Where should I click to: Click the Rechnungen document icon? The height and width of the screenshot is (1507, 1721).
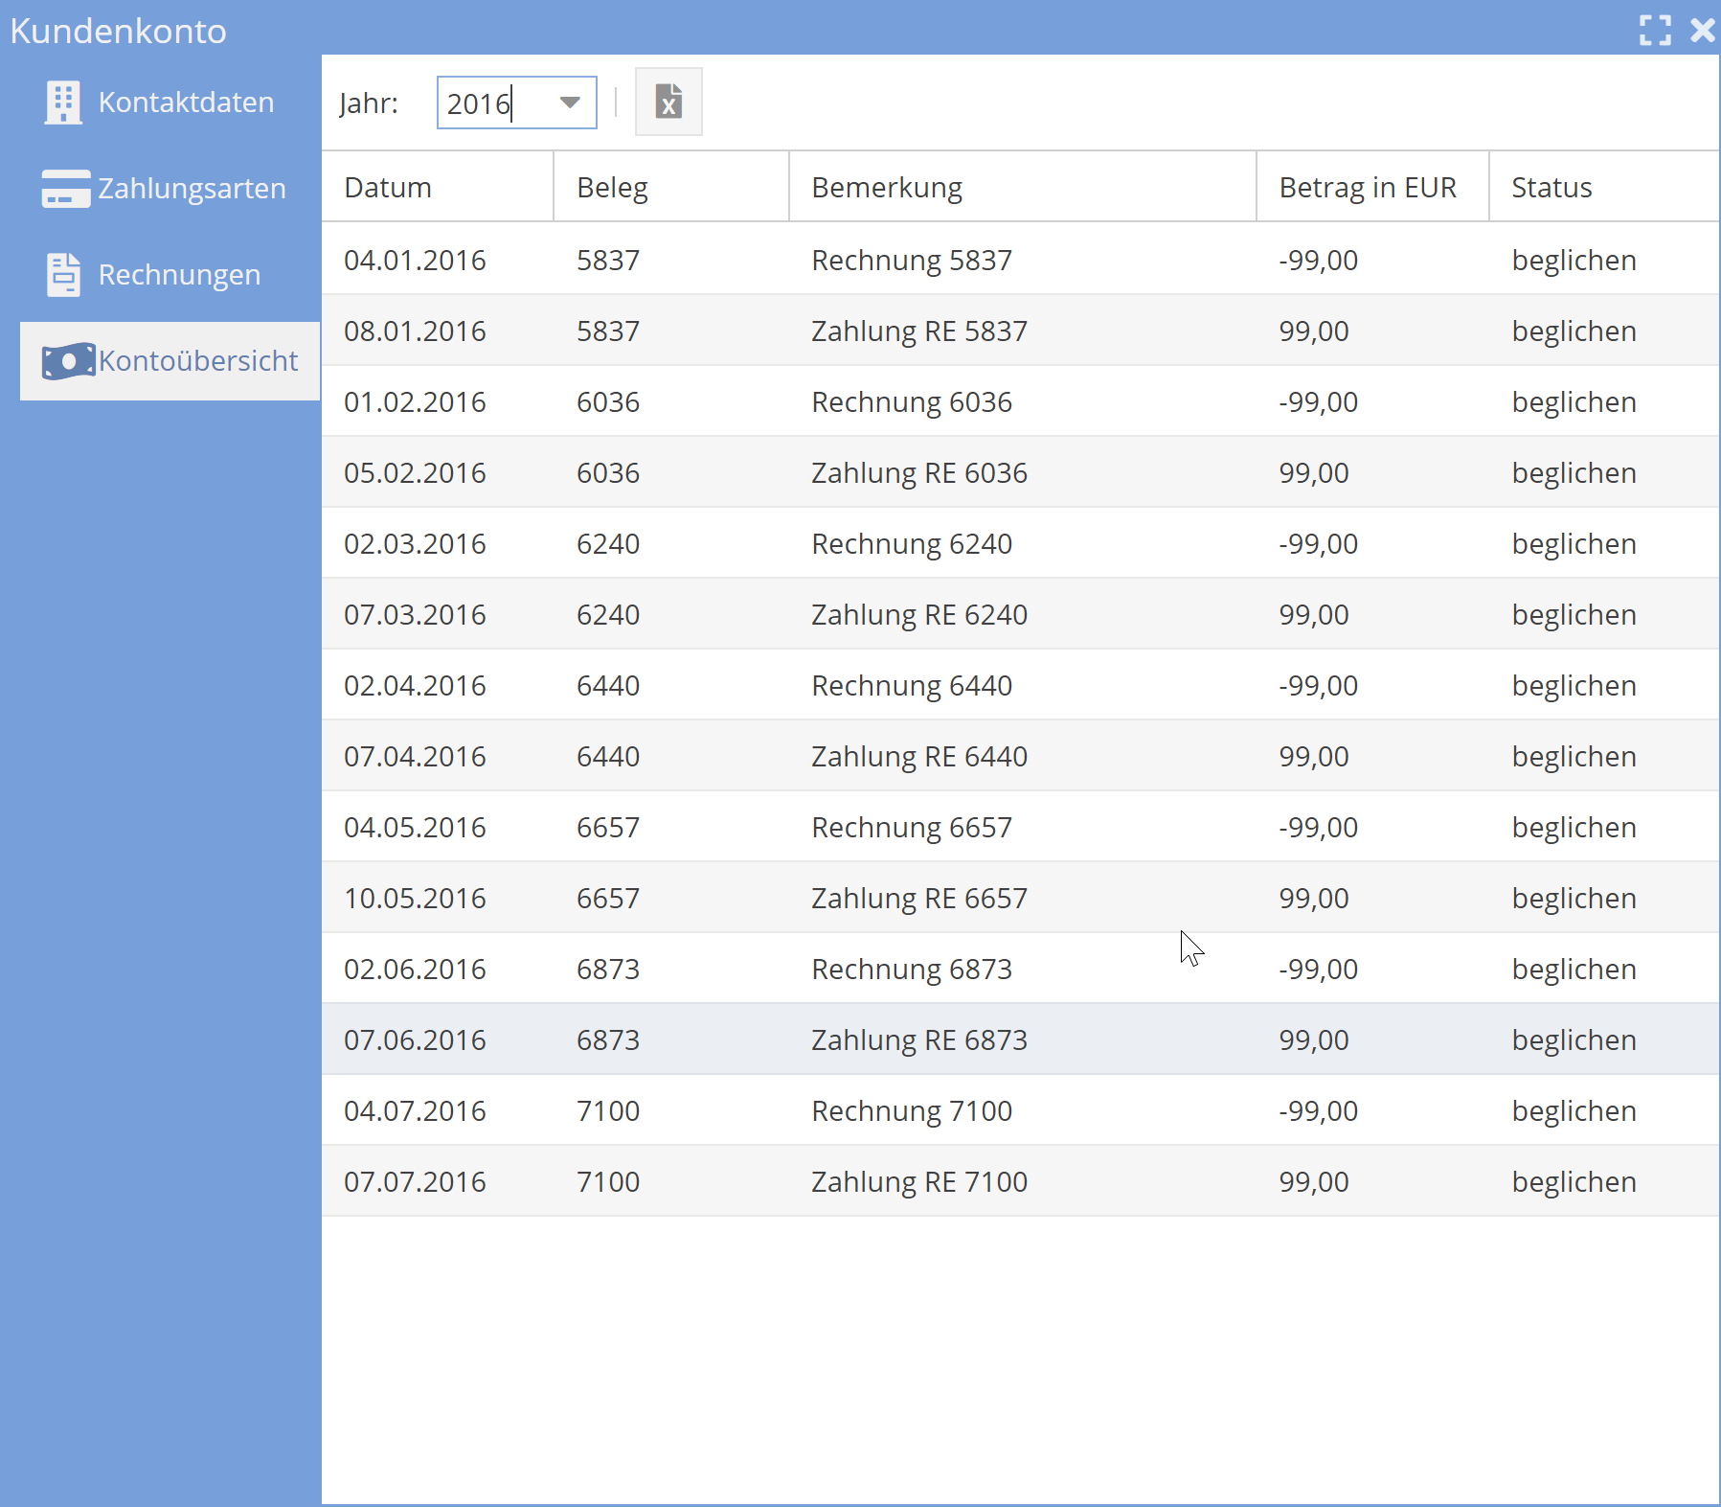pyautogui.click(x=63, y=275)
